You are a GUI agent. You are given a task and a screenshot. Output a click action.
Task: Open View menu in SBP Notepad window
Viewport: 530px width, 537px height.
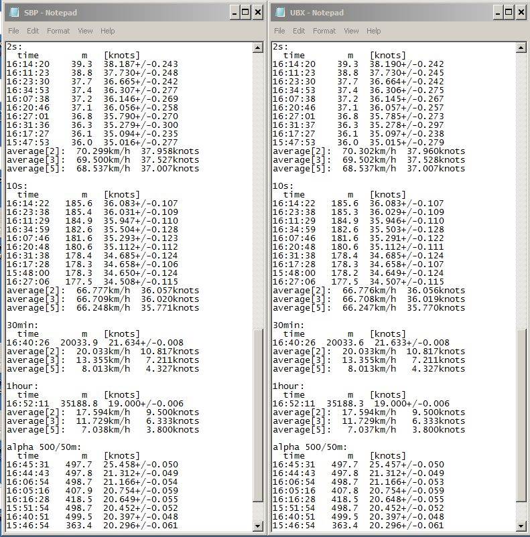[x=85, y=31]
